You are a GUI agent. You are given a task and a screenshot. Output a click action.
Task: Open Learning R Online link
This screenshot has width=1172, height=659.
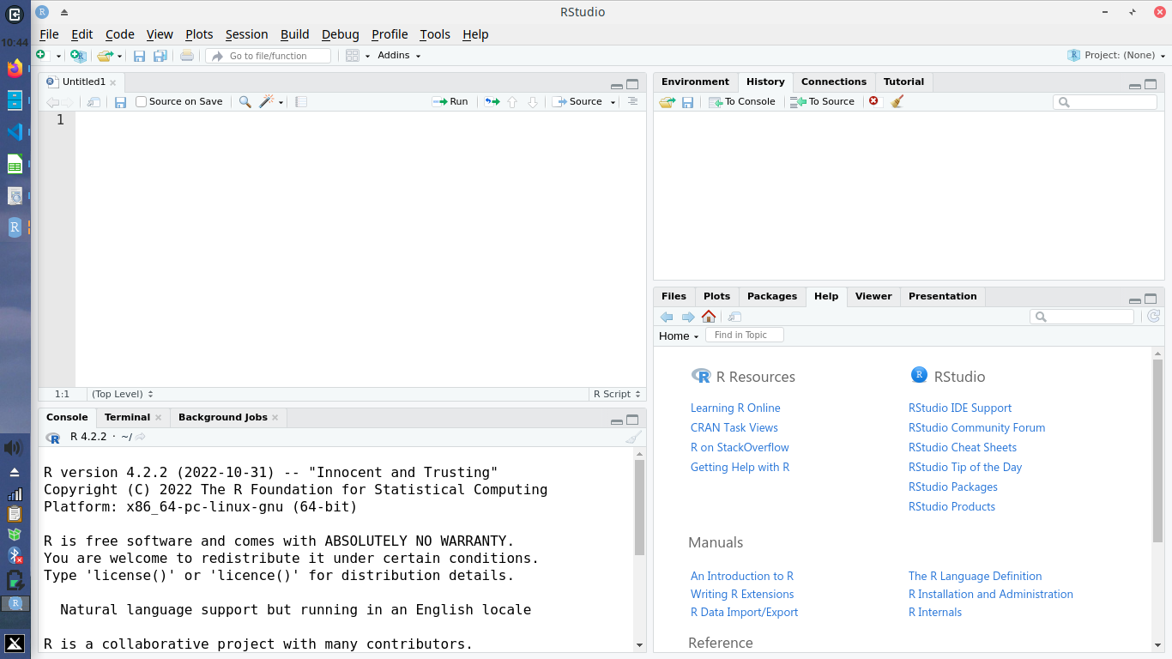tap(735, 408)
